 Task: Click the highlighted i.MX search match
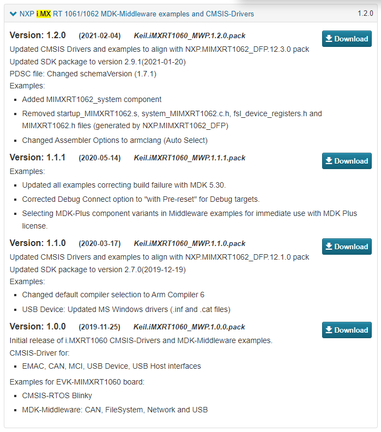coord(44,14)
